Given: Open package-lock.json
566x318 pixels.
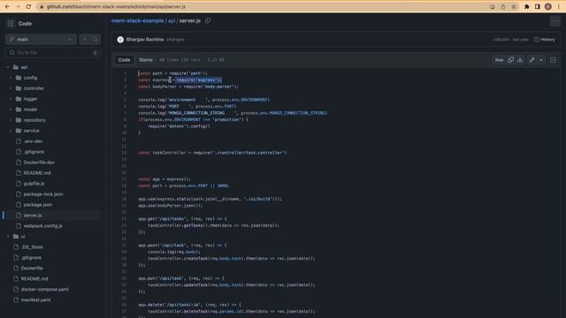Looking at the screenshot, I should [x=43, y=194].
